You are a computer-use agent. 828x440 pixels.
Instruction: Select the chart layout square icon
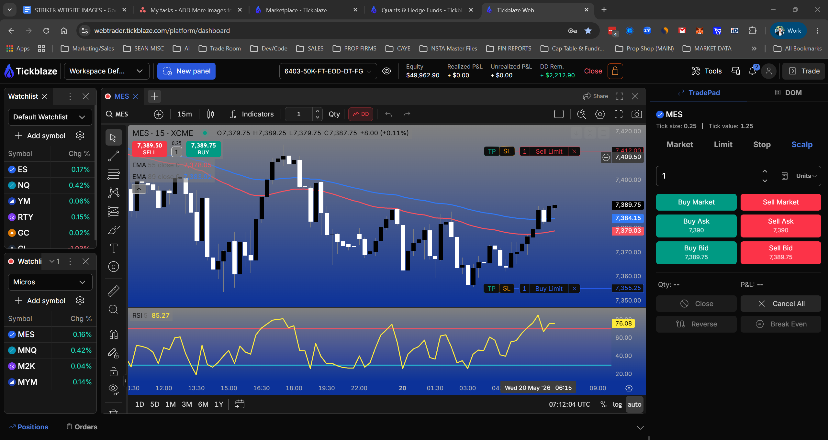(559, 114)
